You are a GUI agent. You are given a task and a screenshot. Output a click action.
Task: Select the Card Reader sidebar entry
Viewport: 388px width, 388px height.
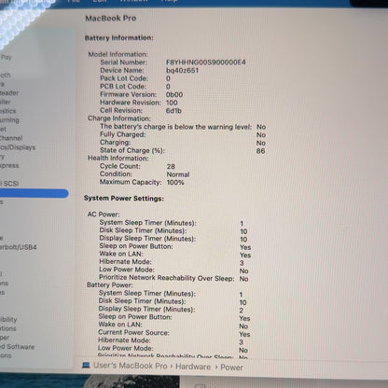tap(9, 93)
